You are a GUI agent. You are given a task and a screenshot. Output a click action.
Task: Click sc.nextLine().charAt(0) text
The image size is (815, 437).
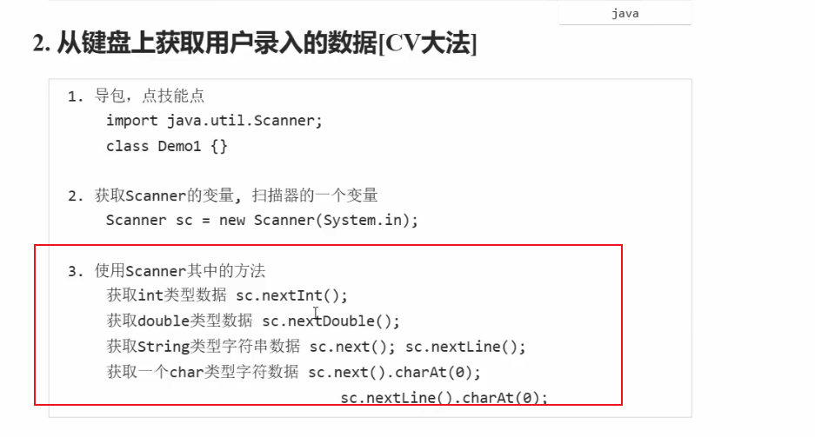tap(444, 398)
